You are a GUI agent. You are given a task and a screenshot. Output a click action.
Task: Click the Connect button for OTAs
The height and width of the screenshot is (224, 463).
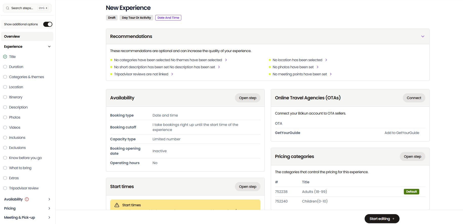click(x=414, y=98)
